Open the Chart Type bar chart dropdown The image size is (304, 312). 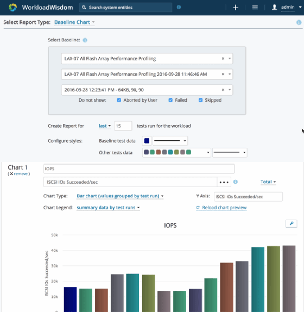pos(120,196)
